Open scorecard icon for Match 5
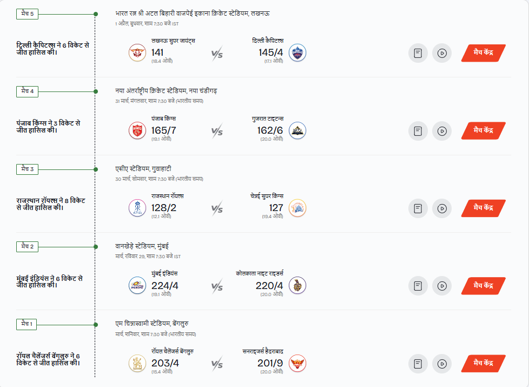The image size is (529, 387). coord(418,53)
